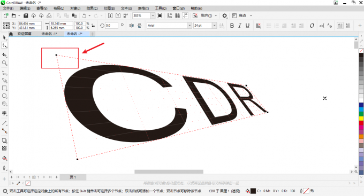Select the Crop tool
364x196 pixels.
pyautogui.click(x=4, y=55)
